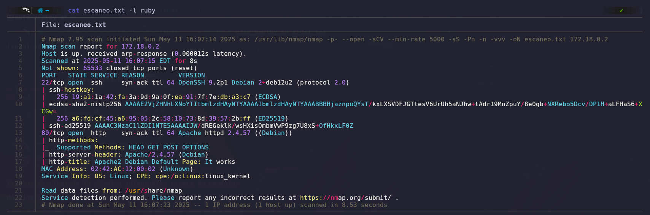Click the green check mark status indicator
The image size is (650, 215).
point(621,11)
